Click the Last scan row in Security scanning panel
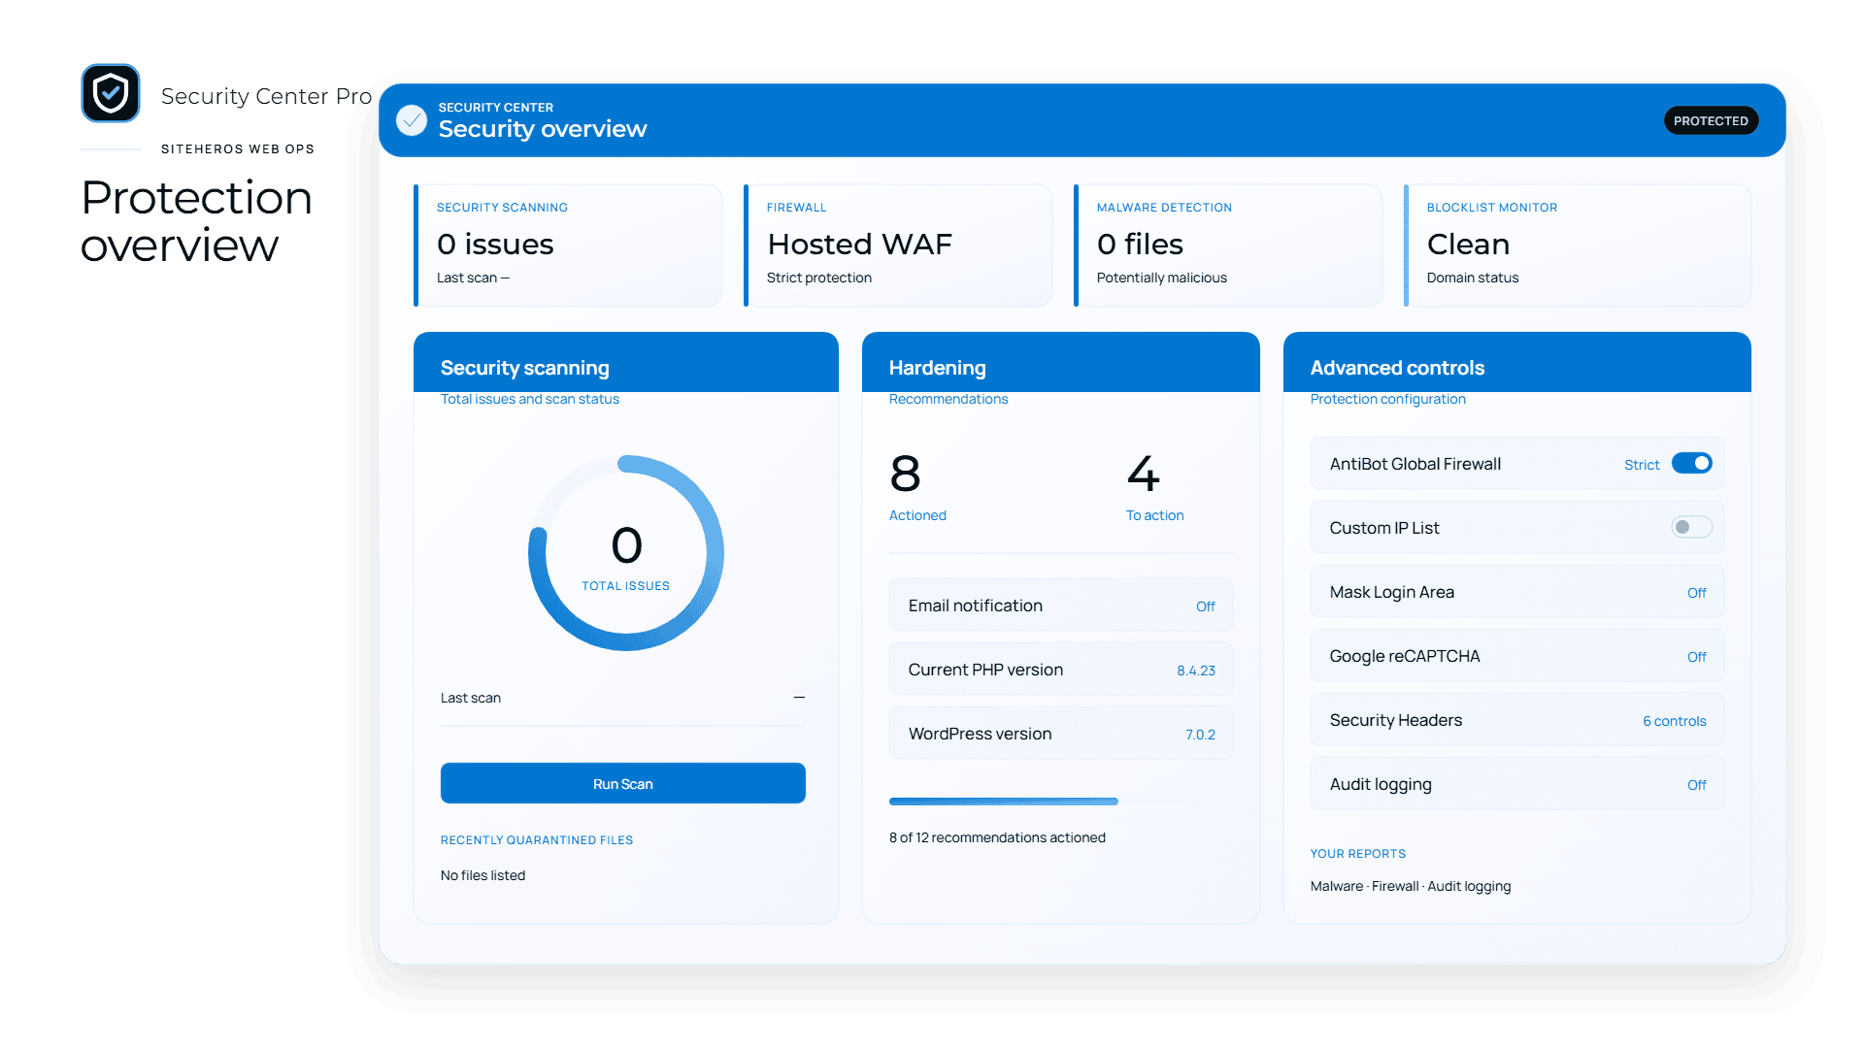This screenshot has height=1048, width=1864. click(x=622, y=698)
